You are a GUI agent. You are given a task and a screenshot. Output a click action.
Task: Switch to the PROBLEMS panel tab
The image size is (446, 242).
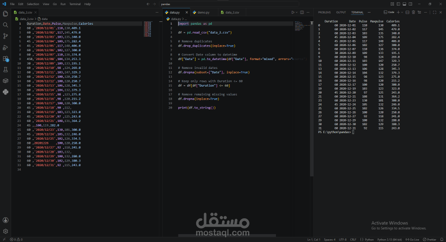point(324,12)
